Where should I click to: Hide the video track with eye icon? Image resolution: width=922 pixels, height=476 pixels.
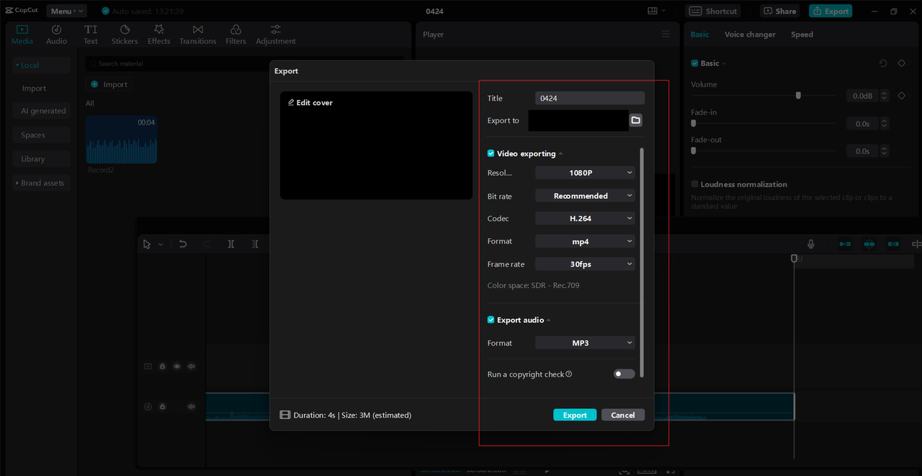(x=177, y=367)
